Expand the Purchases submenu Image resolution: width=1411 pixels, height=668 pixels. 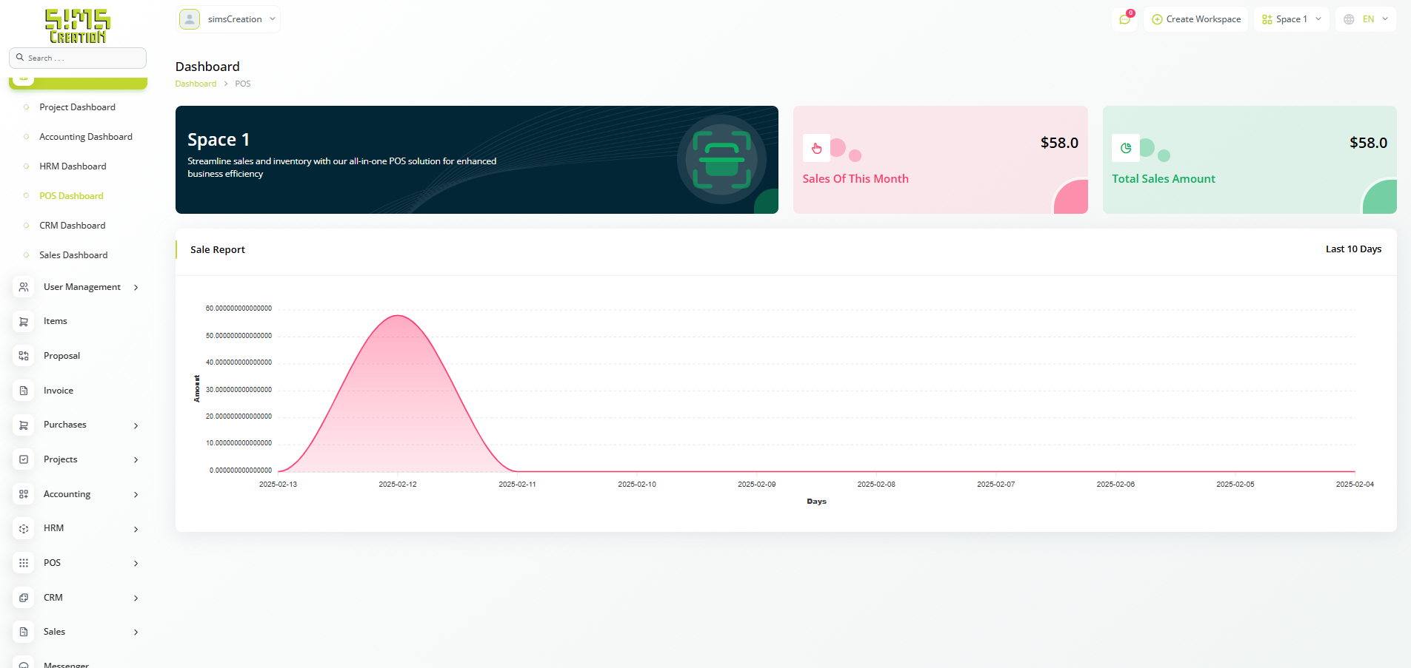[136, 425]
